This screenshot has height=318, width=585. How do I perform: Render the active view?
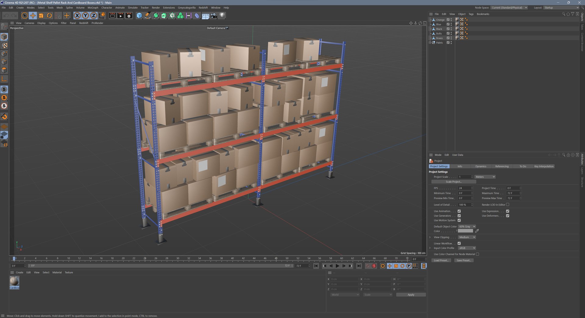[112, 16]
